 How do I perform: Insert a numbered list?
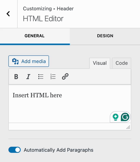point(53,77)
